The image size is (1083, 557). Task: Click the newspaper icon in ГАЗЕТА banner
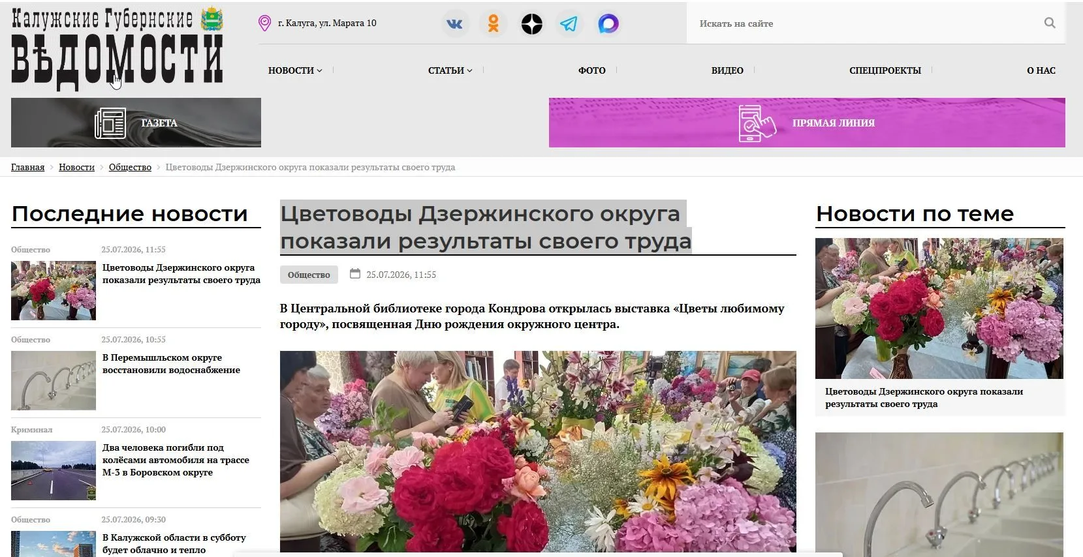click(110, 123)
